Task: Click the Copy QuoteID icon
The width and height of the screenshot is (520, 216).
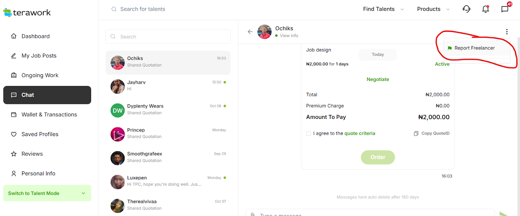Action: [416, 133]
